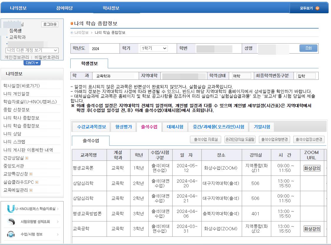Click the 출석수업장소변경 button
The height and width of the screenshot is (245, 331).
309,140
